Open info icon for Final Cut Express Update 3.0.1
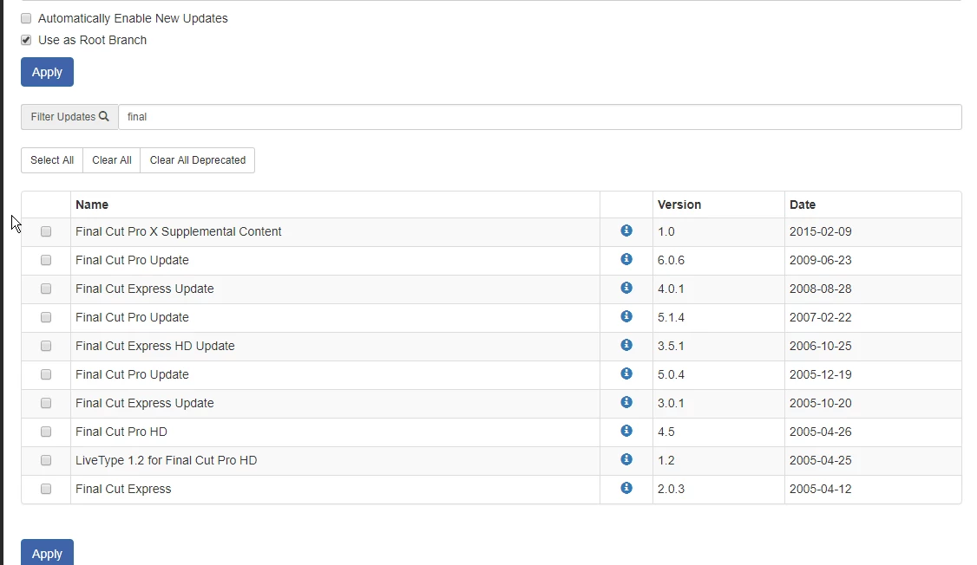 click(x=626, y=402)
